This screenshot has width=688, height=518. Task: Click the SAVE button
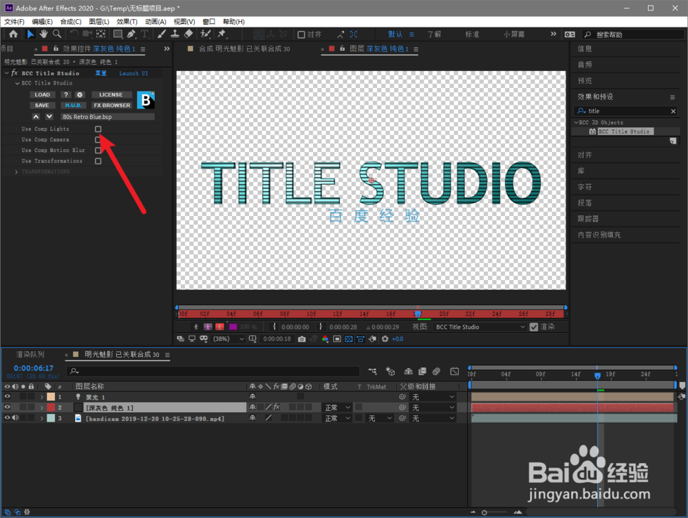[42, 105]
